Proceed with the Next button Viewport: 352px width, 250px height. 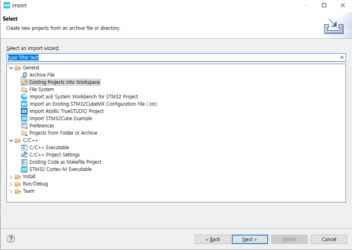coord(250,239)
